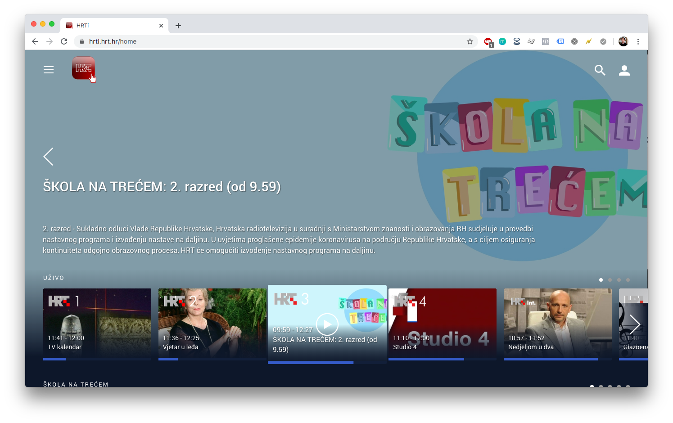This screenshot has height=423, width=673.
Task: Open a new browser tab
Action: pos(178,26)
